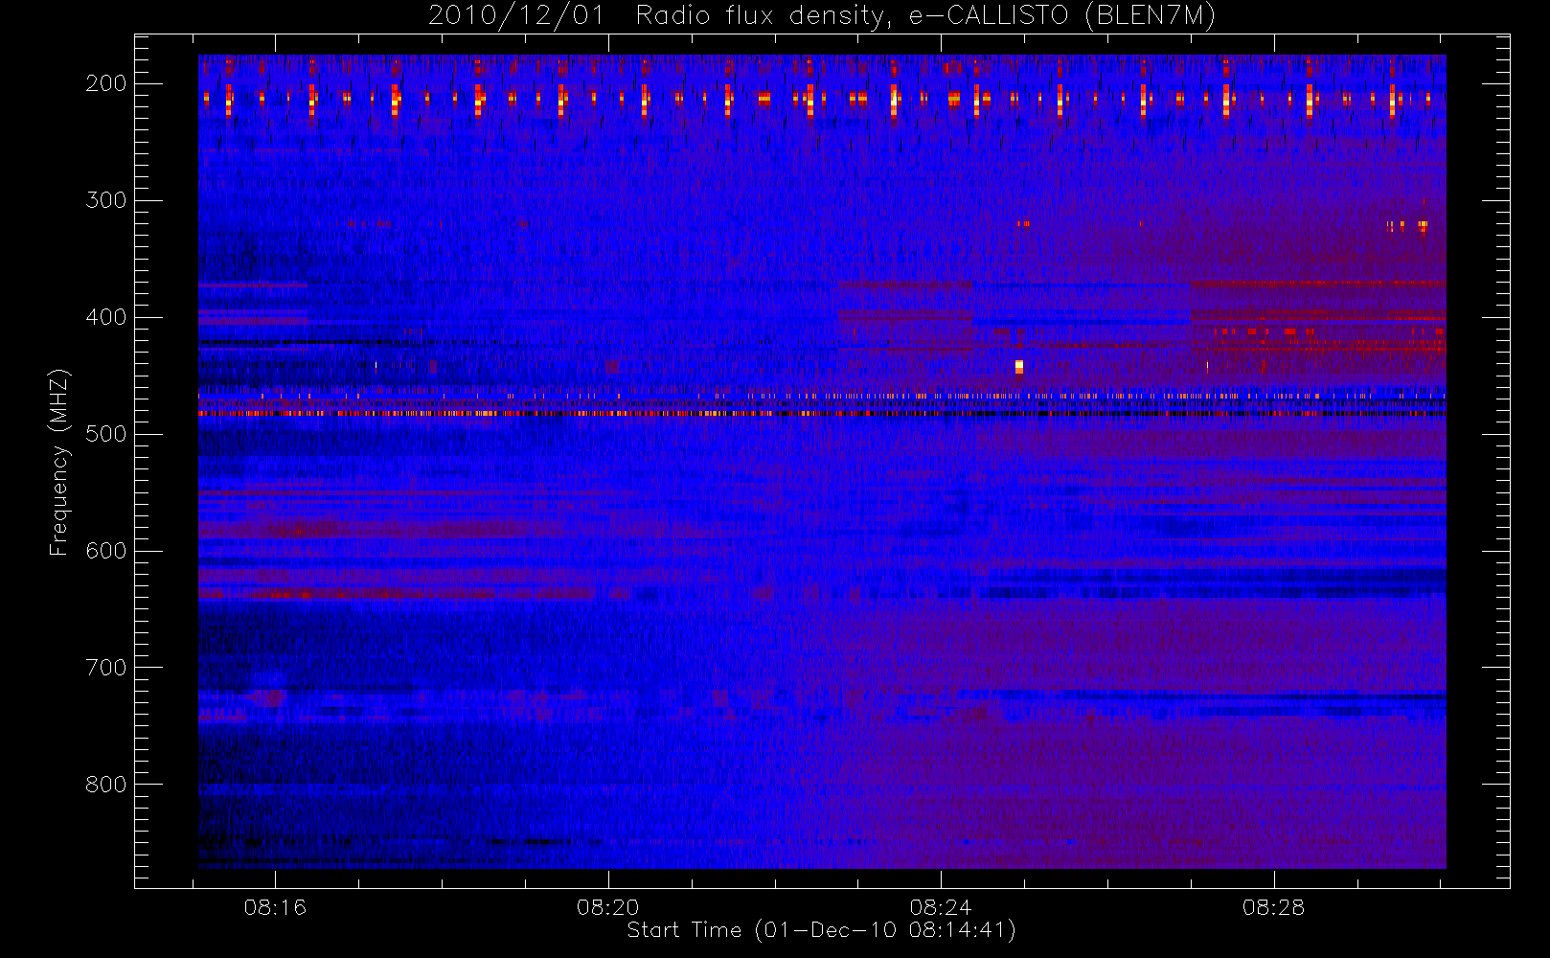Click the 500 frequency tick label
The height and width of the screenshot is (958, 1550).
pos(106,434)
